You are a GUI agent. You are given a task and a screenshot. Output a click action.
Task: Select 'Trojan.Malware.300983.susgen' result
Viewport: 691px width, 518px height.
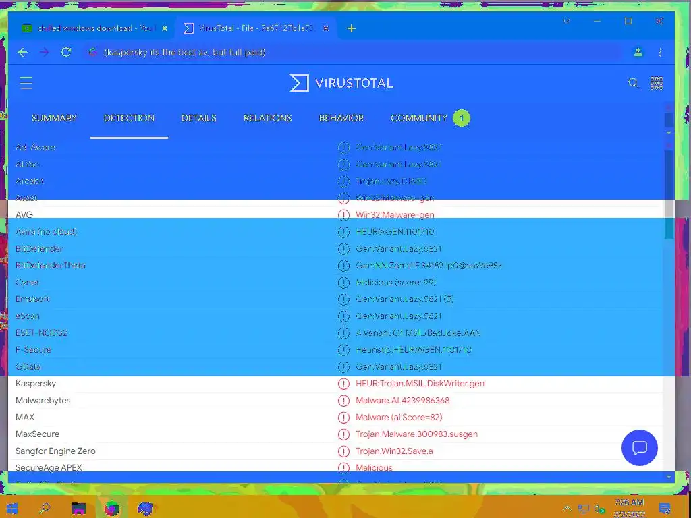click(x=416, y=434)
